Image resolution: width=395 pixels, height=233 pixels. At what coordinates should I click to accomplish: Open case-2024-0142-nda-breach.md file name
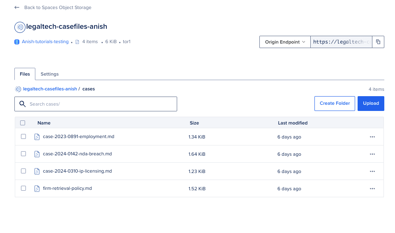77,154
